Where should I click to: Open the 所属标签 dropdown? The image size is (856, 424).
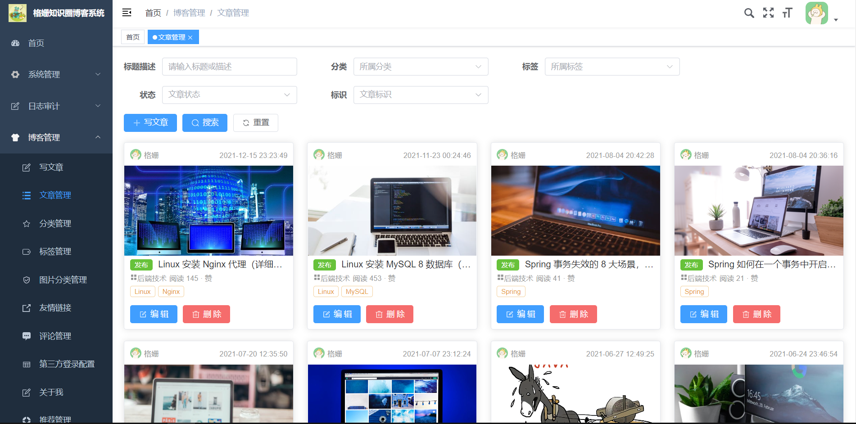click(612, 67)
